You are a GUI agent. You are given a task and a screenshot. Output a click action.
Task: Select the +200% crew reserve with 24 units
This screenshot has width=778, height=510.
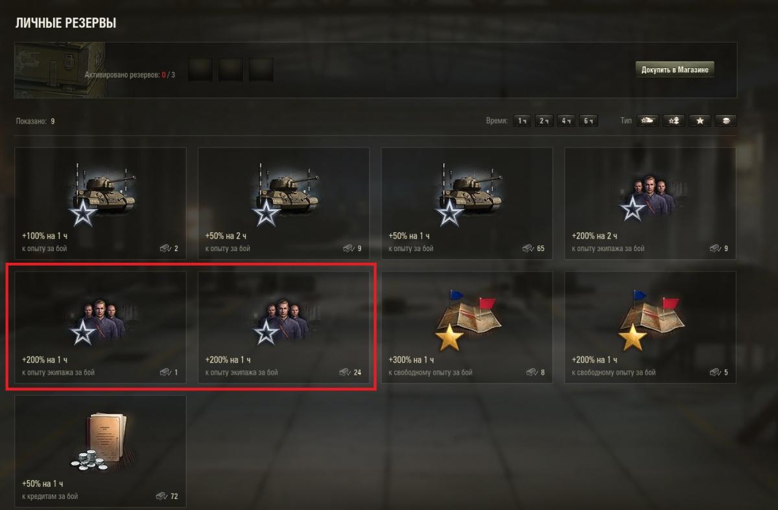(284, 327)
